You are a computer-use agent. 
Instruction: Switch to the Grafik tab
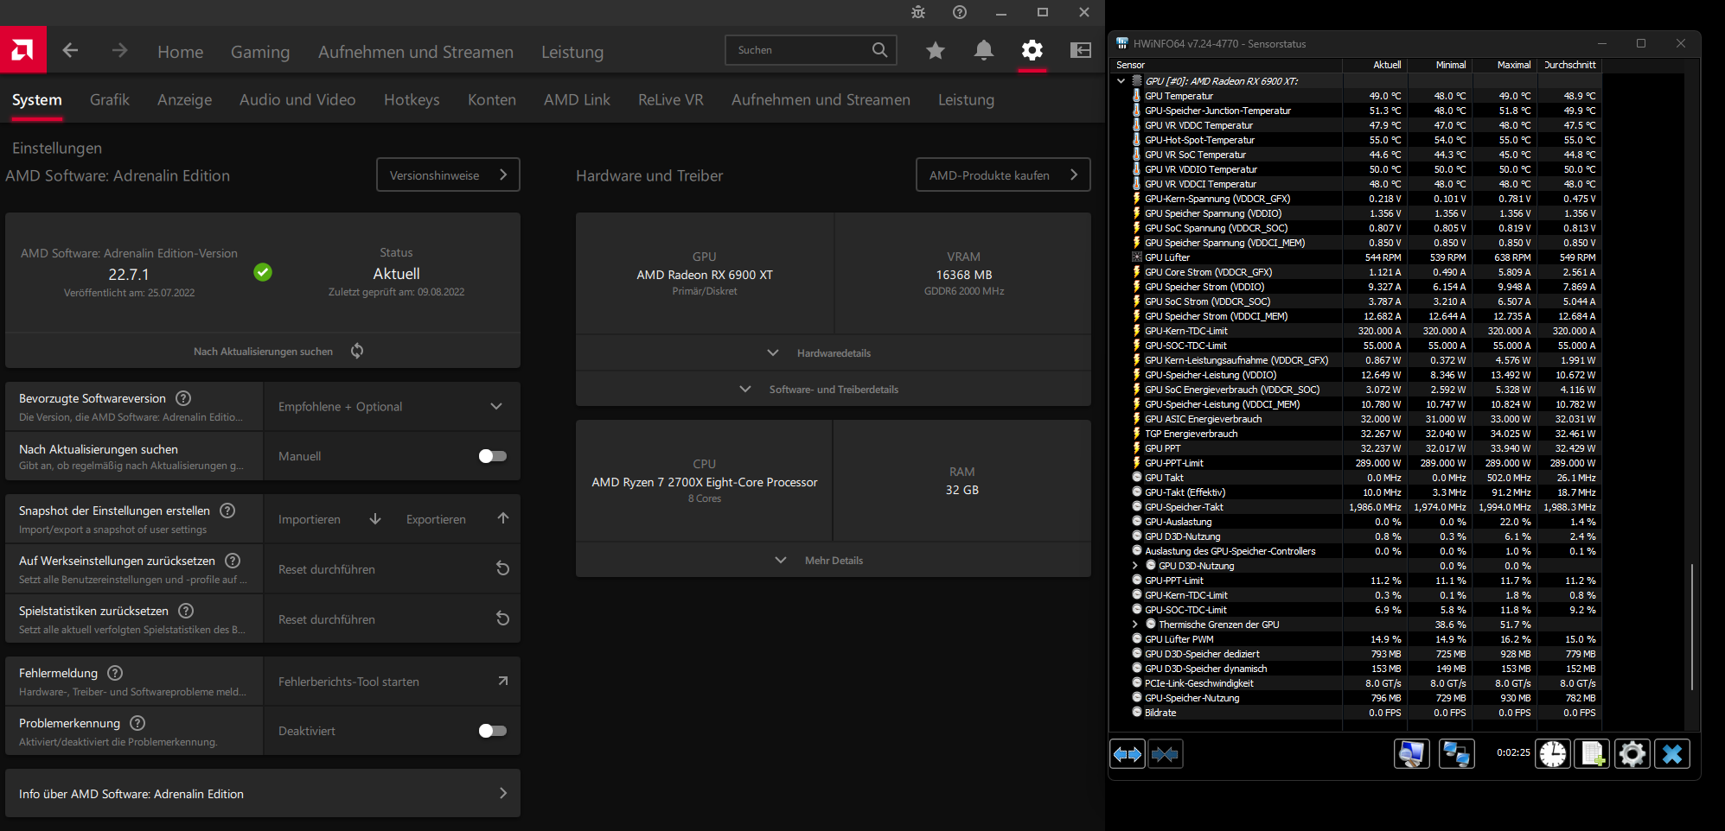pos(110,100)
